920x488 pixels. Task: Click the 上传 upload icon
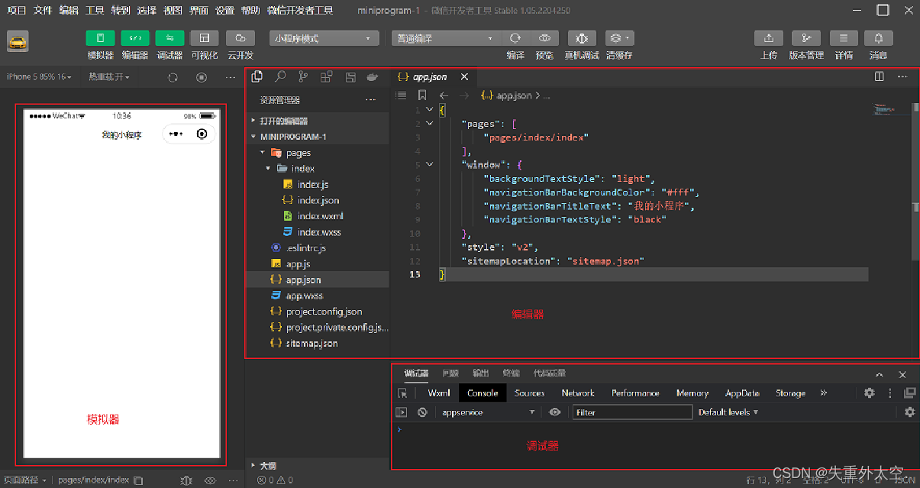tap(769, 38)
